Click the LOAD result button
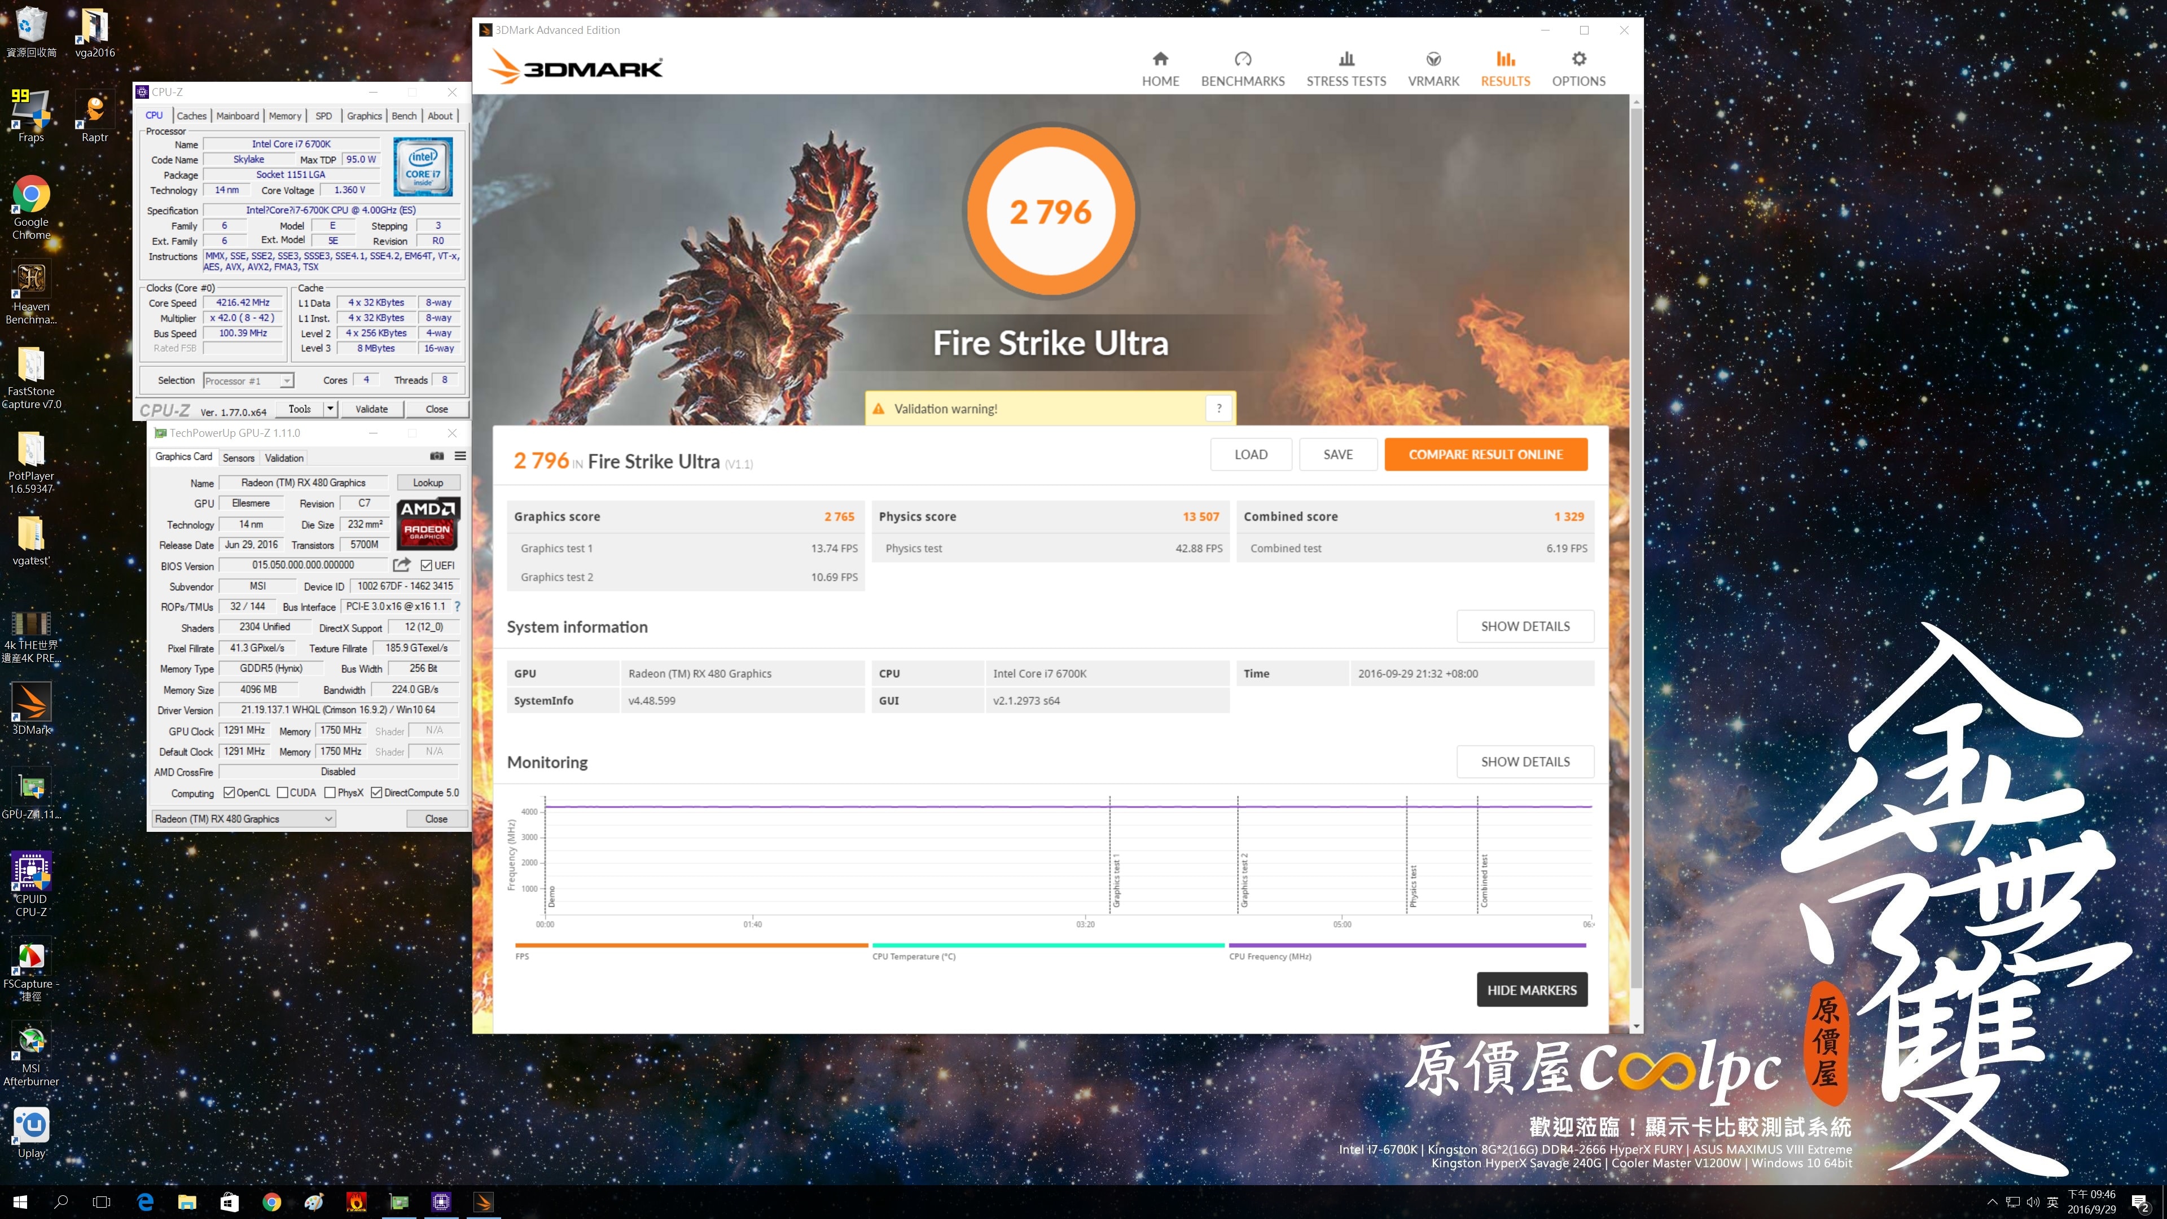2167x1219 pixels. [1251, 454]
